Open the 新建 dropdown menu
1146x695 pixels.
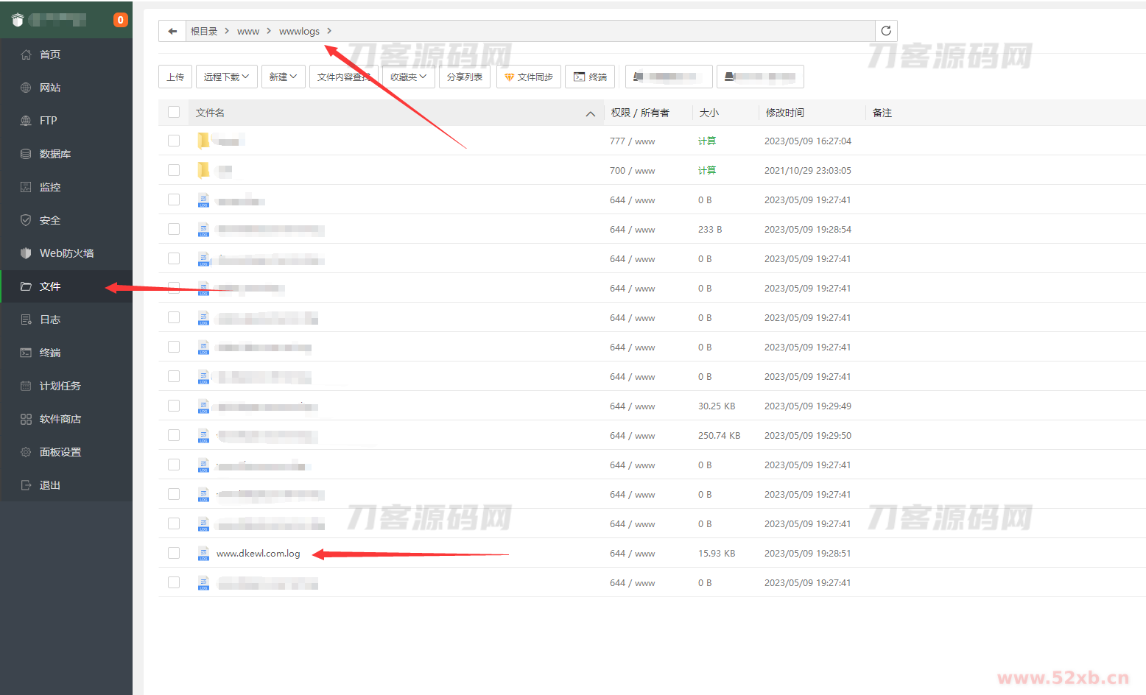pos(283,77)
